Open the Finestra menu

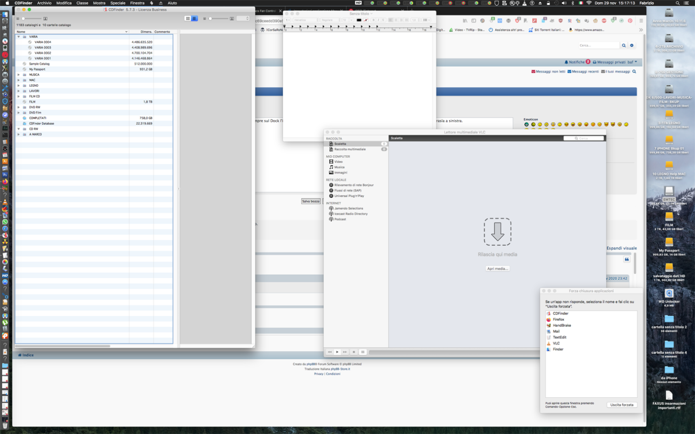[x=138, y=3]
